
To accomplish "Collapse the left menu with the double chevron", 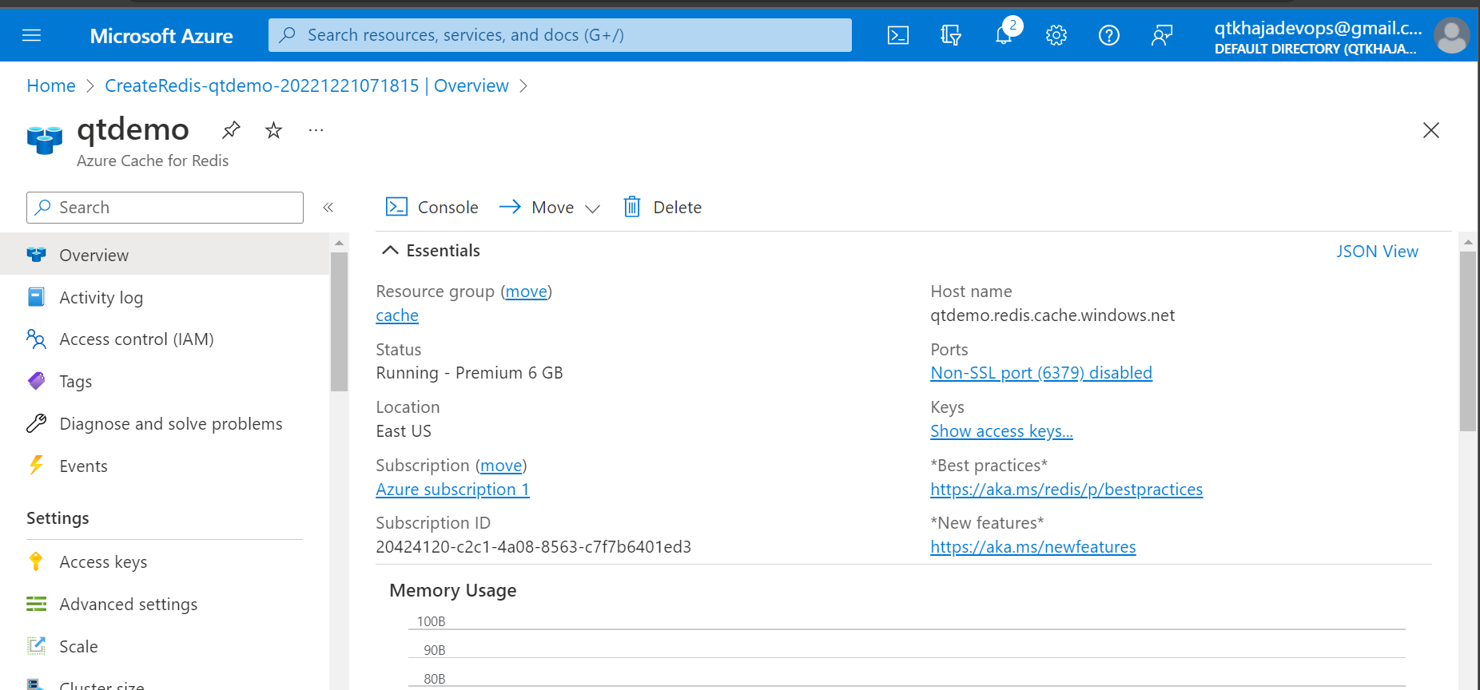I will pos(328,208).
